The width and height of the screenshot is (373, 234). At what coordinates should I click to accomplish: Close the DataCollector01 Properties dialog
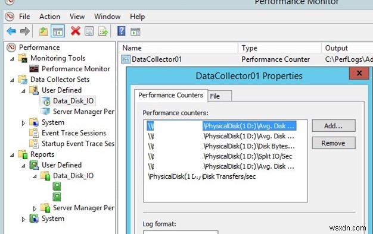click(x=359, y=73)
